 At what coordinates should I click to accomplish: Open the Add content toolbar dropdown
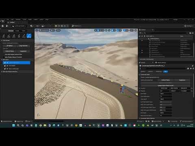click(32, 26)
